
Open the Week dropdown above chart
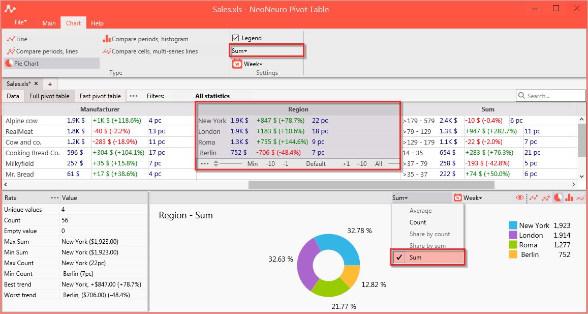[x=473, y=197]
